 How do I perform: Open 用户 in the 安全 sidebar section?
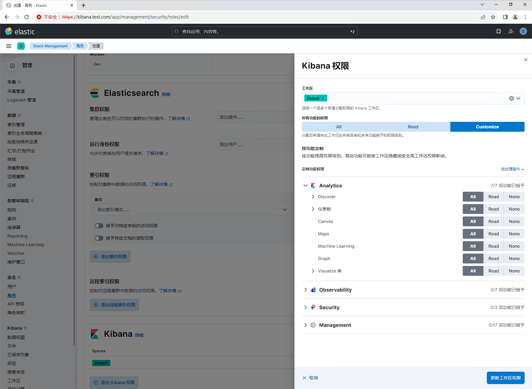12,287
